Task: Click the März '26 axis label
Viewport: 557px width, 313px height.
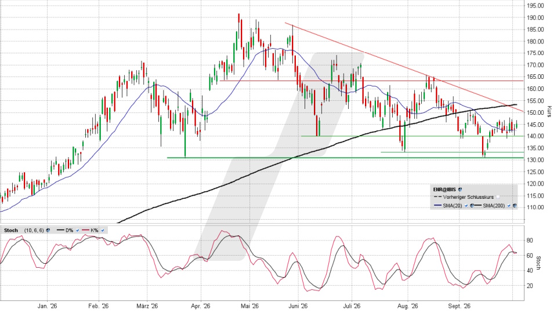Action: click(147, 306)
